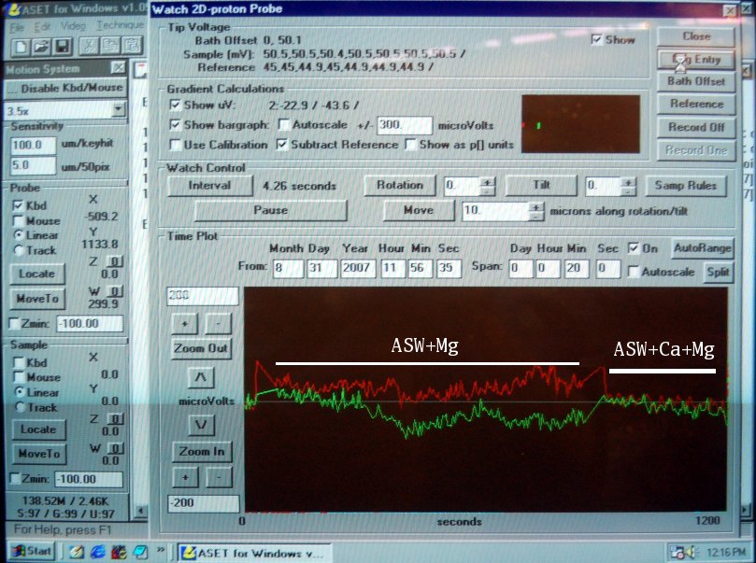Launch Internet Explorer from quick launch
Image resolution: width=756 pixels, height=563 pixels.
(x=98, y=552)
